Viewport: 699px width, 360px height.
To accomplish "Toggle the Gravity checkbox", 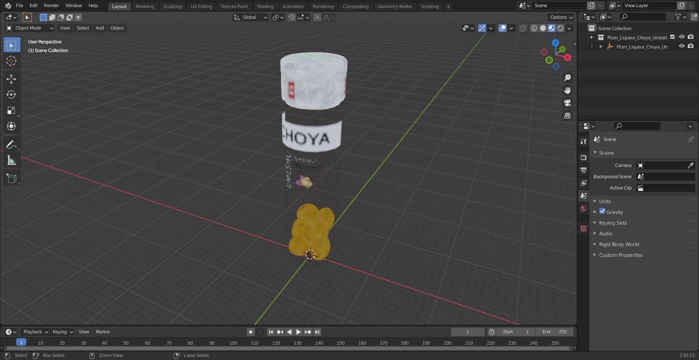I will [602, 211].
